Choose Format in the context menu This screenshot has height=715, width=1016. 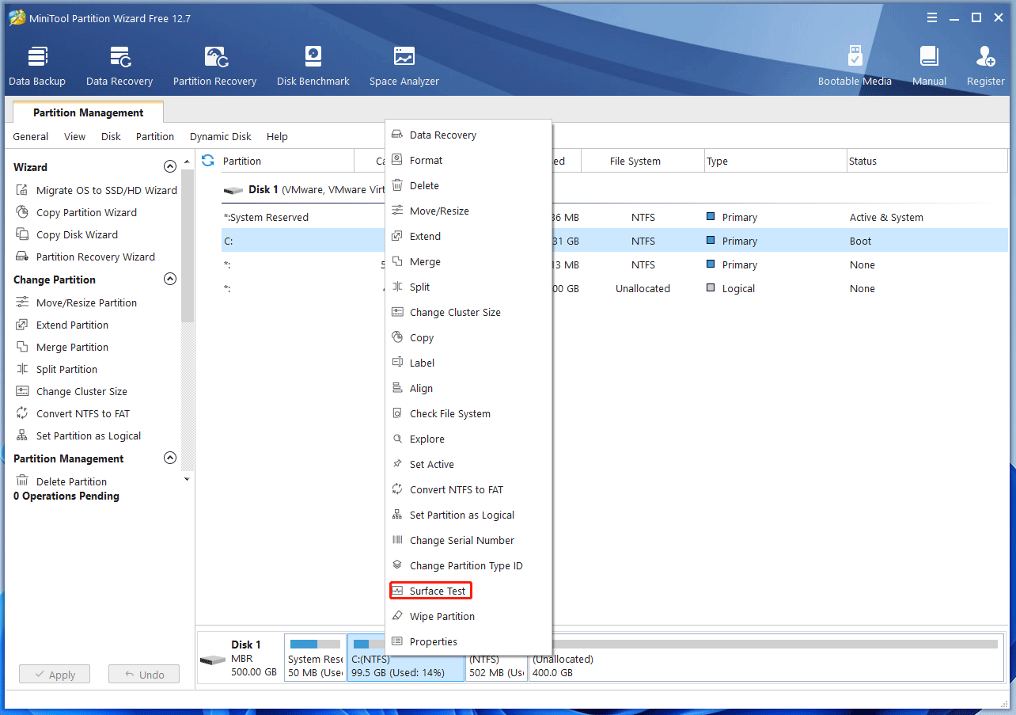[468, 160]
